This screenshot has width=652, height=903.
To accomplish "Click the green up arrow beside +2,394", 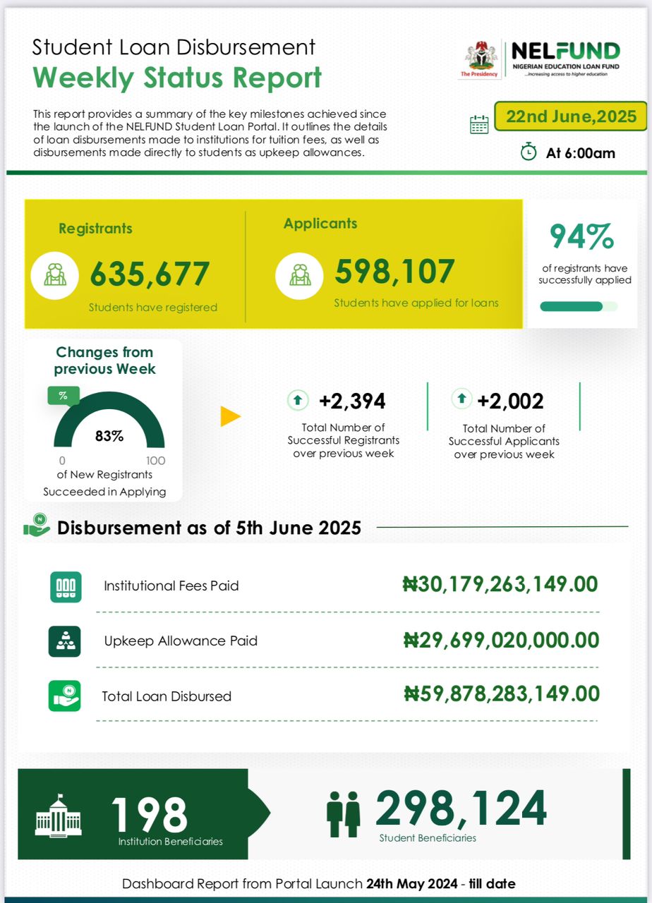I will click(297, 401).
